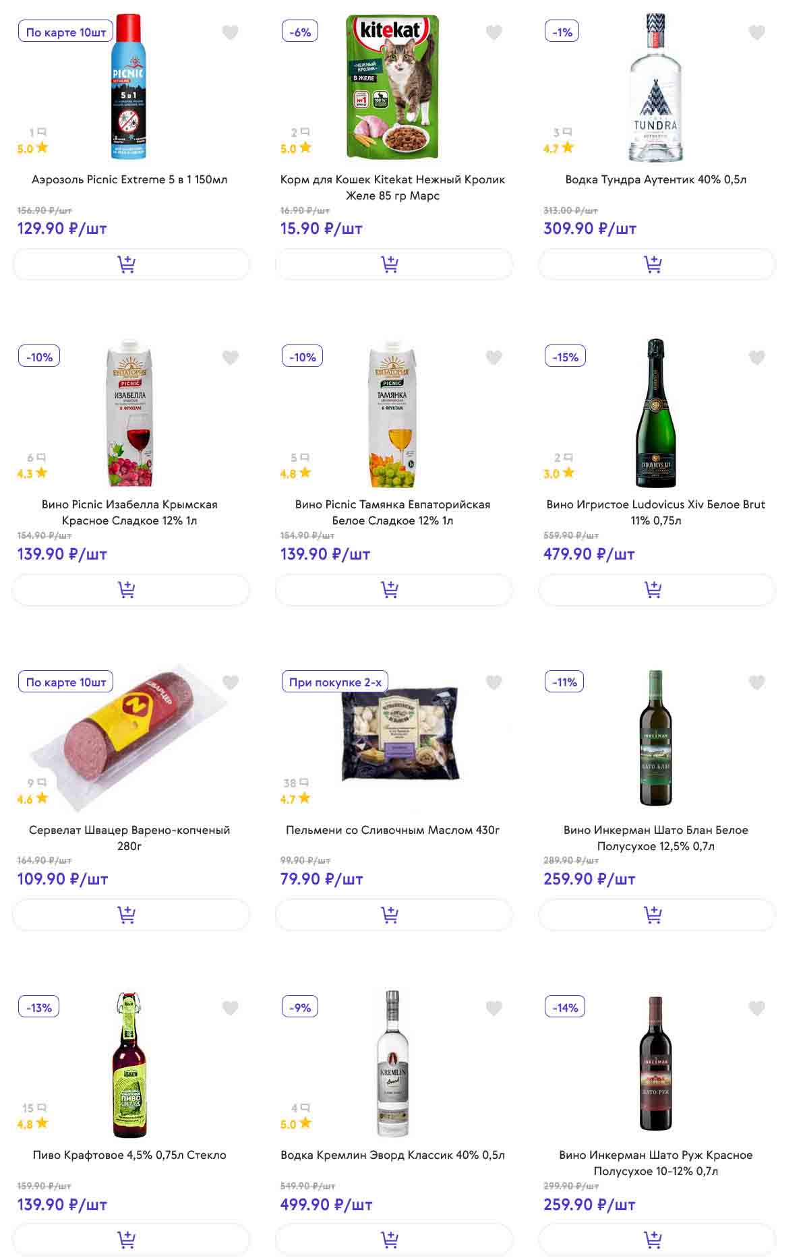Favorite the pelmeni with butter 430g
The width and height of the screenshot is (805, 1258).
494,682
